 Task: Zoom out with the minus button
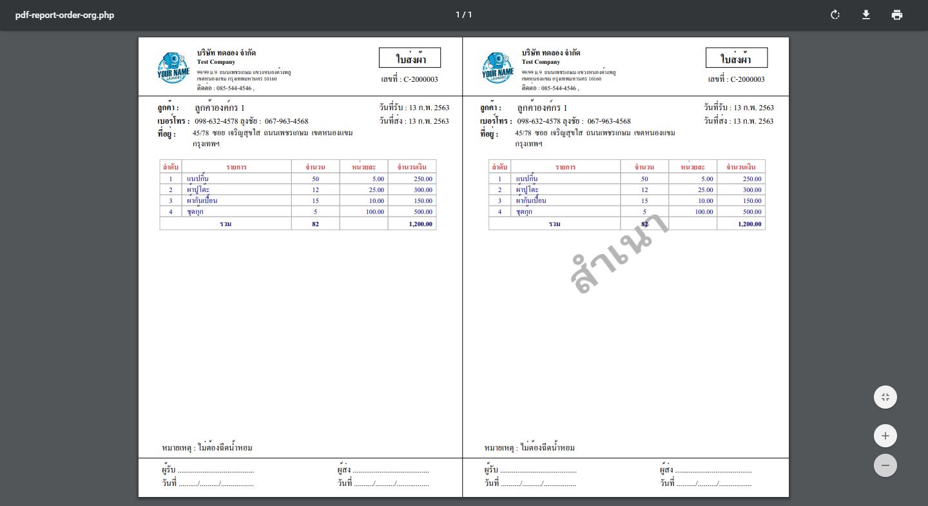pos(885,465)
